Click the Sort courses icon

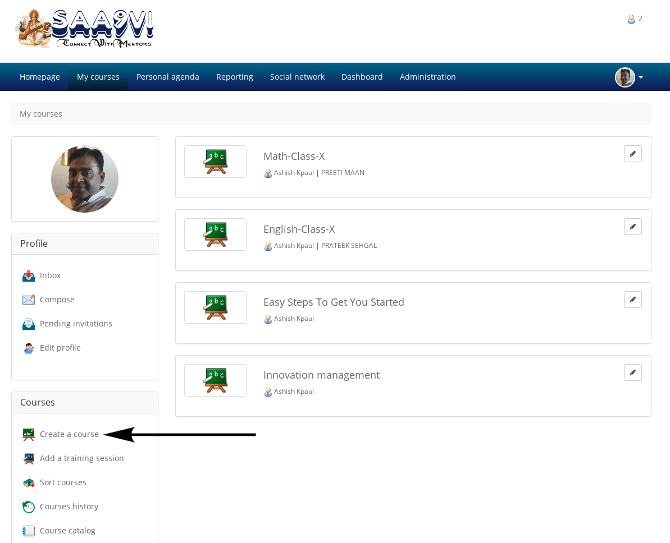click(29, 483)
